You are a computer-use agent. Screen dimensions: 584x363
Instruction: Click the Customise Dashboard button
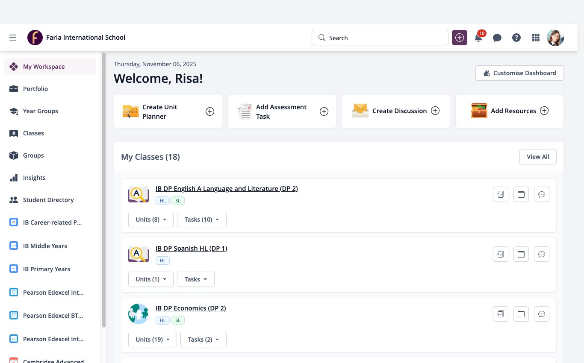519,73
